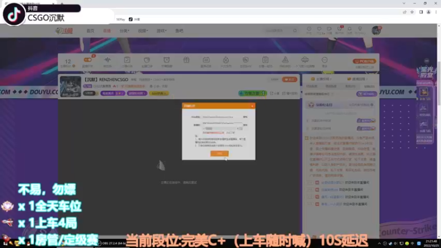Click the Douyu logo
The height and width of the screenshot is (248, 441).
(x=64, y=31)
